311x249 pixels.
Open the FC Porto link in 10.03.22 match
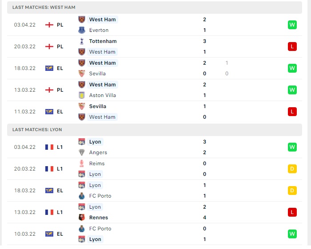pos(100,229)
